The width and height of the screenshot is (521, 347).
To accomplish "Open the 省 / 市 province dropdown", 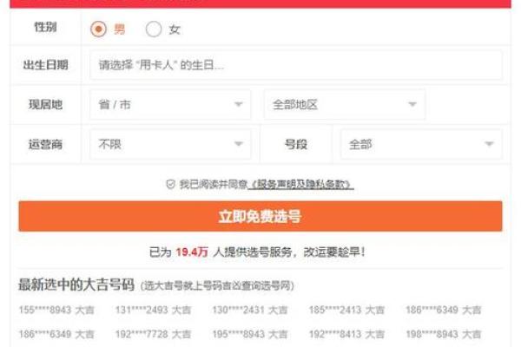I will pyautogui.click(x=170, y=105).
